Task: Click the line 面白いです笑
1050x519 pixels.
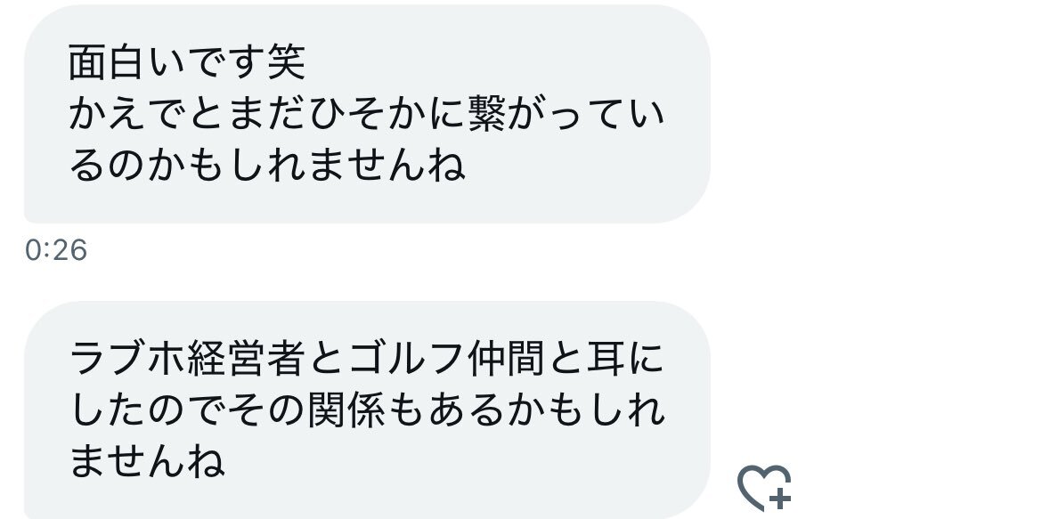Action: click(x=187, y=63)
